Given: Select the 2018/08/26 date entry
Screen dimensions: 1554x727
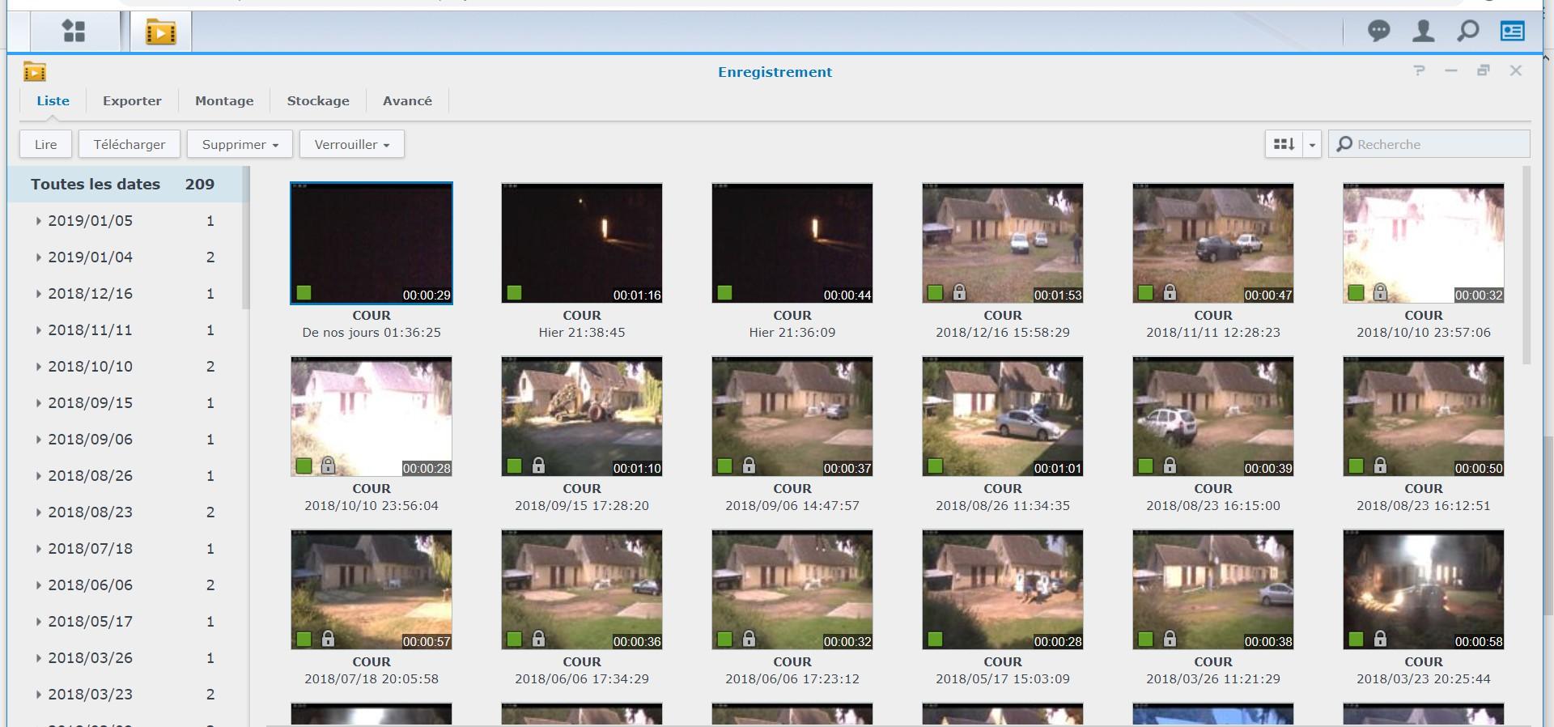Looking at the screenshot, I should coord(123,476).
